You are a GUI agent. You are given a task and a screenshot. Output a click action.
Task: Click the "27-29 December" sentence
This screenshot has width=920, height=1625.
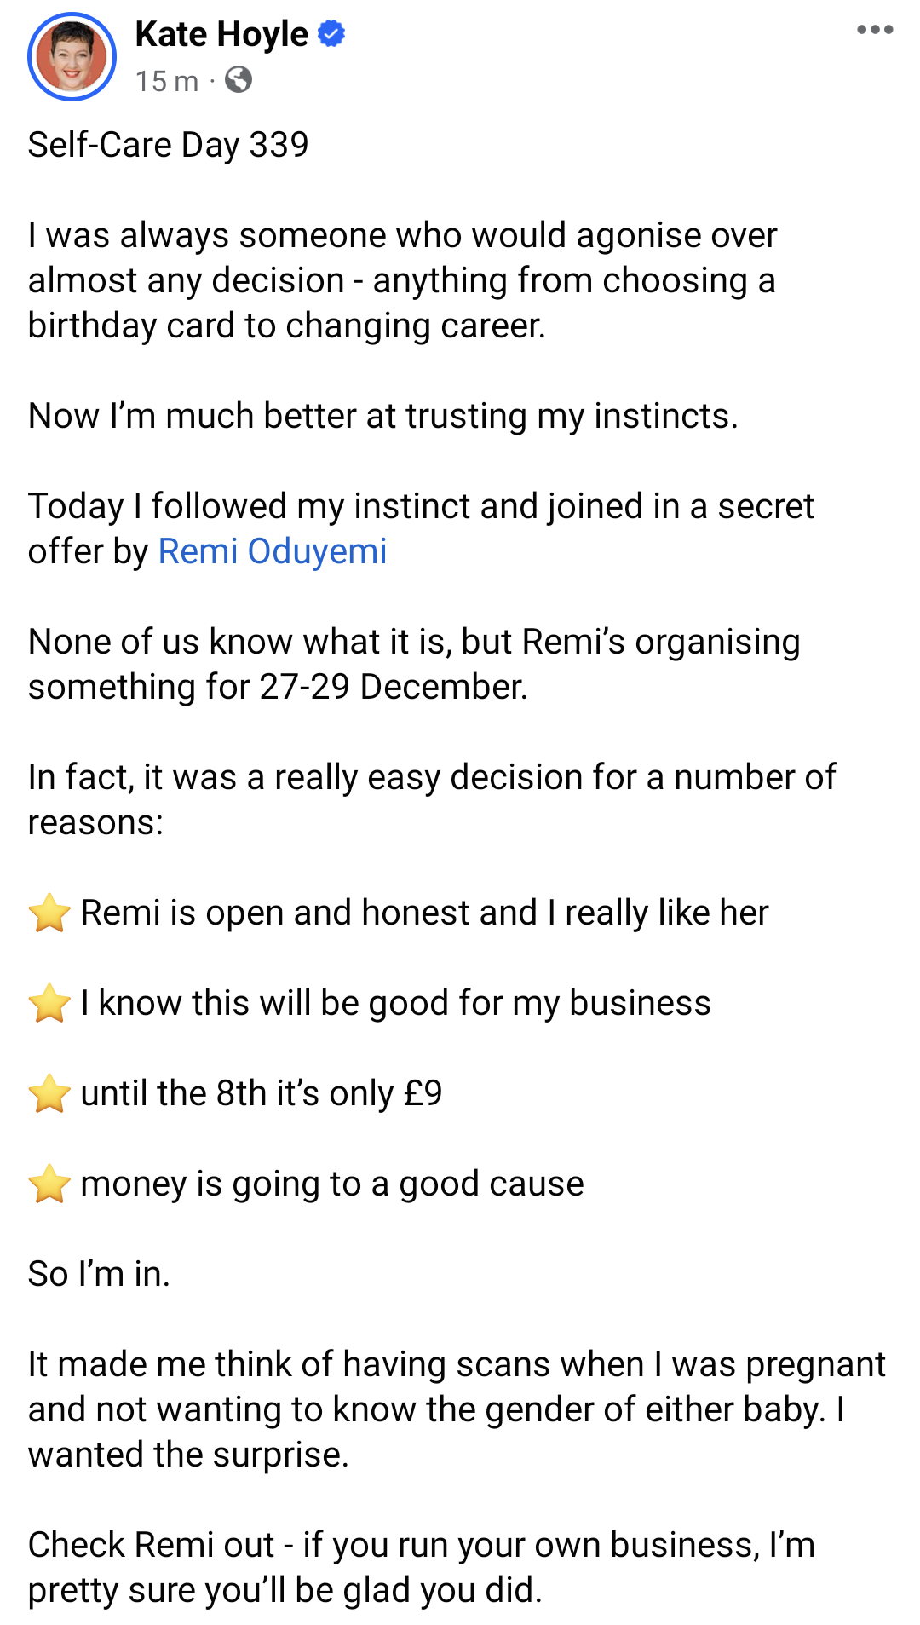pyautogui.click(x=414, y=664)
